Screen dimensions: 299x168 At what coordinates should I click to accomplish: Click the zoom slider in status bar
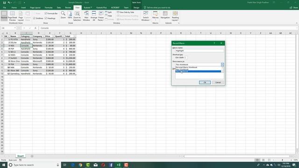[x=282, y=160]
